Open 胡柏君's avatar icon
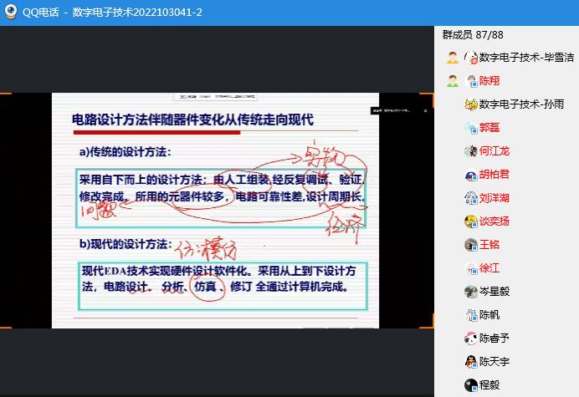This screenshot has height=397, width=579. coord(471,175)
